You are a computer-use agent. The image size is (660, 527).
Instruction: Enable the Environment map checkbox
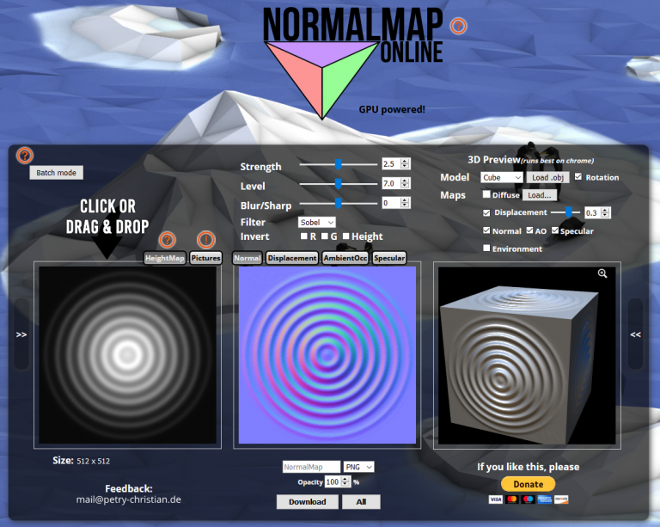pos(487,248)
